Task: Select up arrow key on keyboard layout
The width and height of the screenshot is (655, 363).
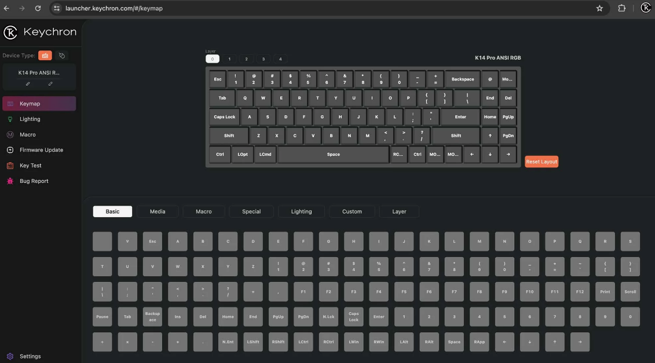Action: point(490,135)
